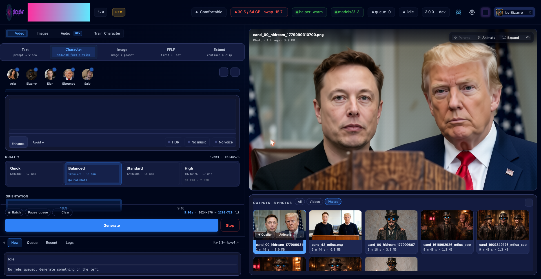This screenshot has height=279, width=541.
Task: Open the settings gear icon
Action: 472,12
